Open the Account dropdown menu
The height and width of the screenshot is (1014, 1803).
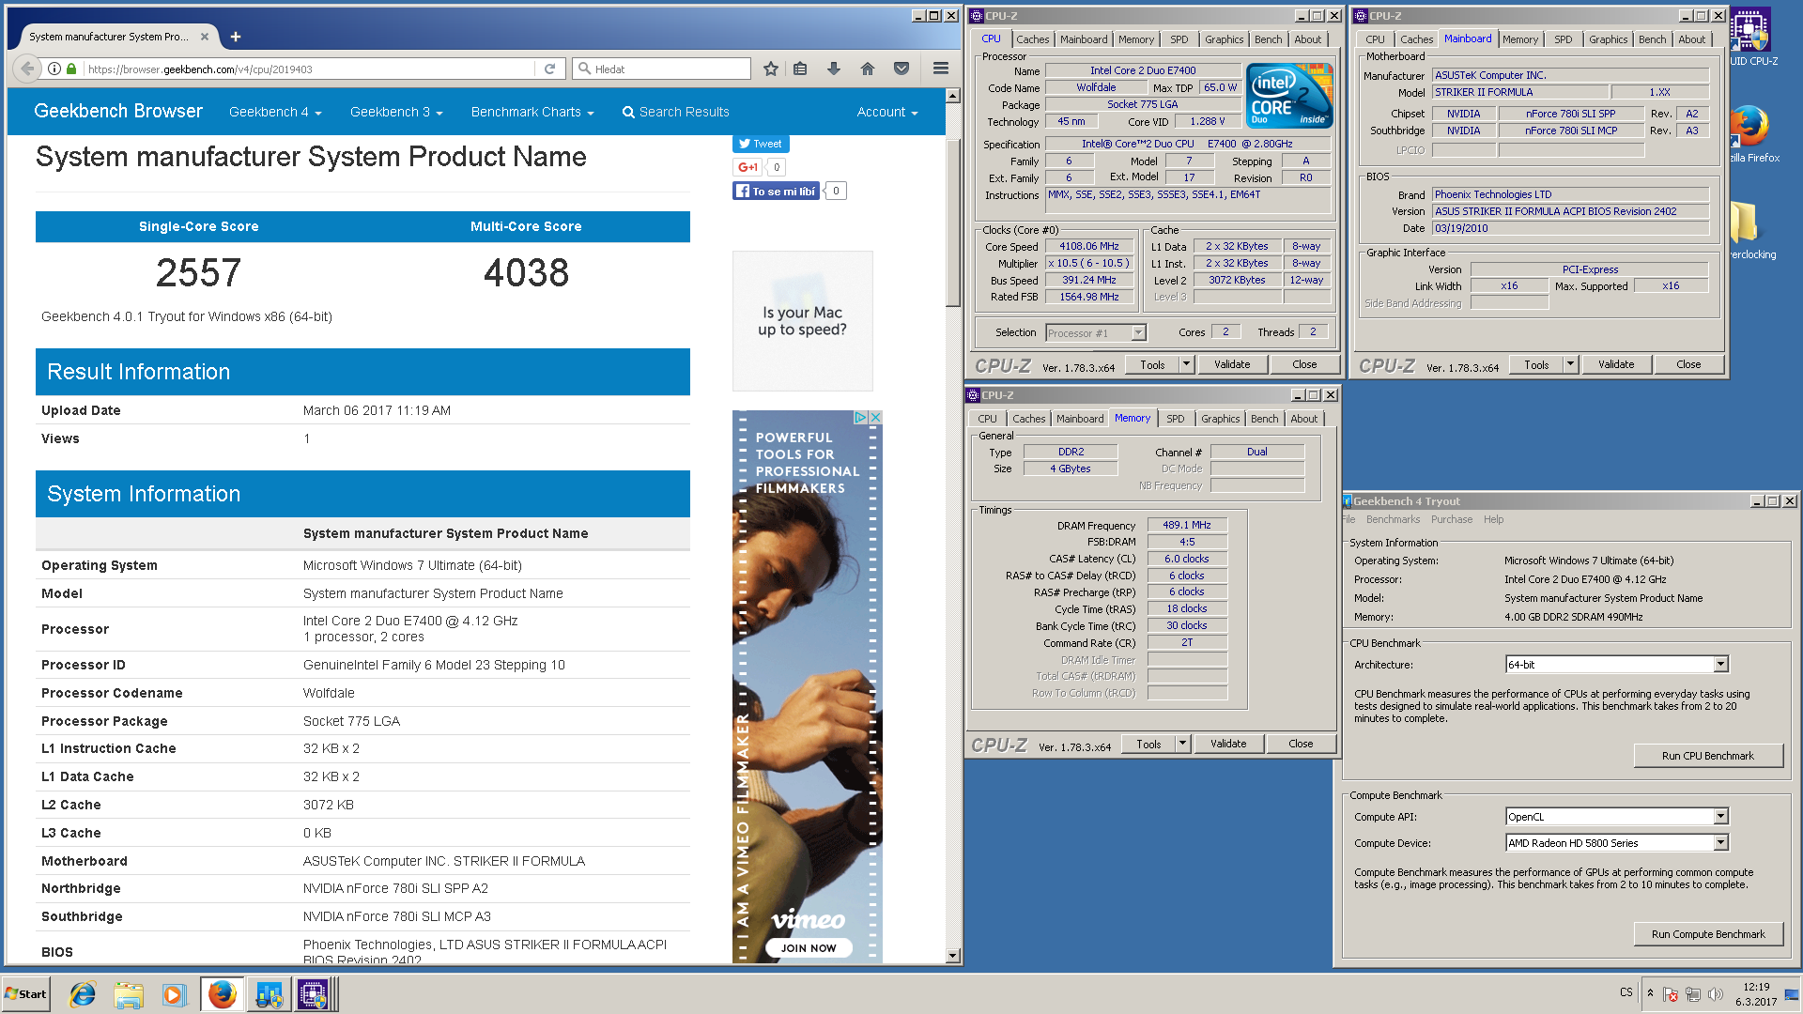tap(887, 112)
